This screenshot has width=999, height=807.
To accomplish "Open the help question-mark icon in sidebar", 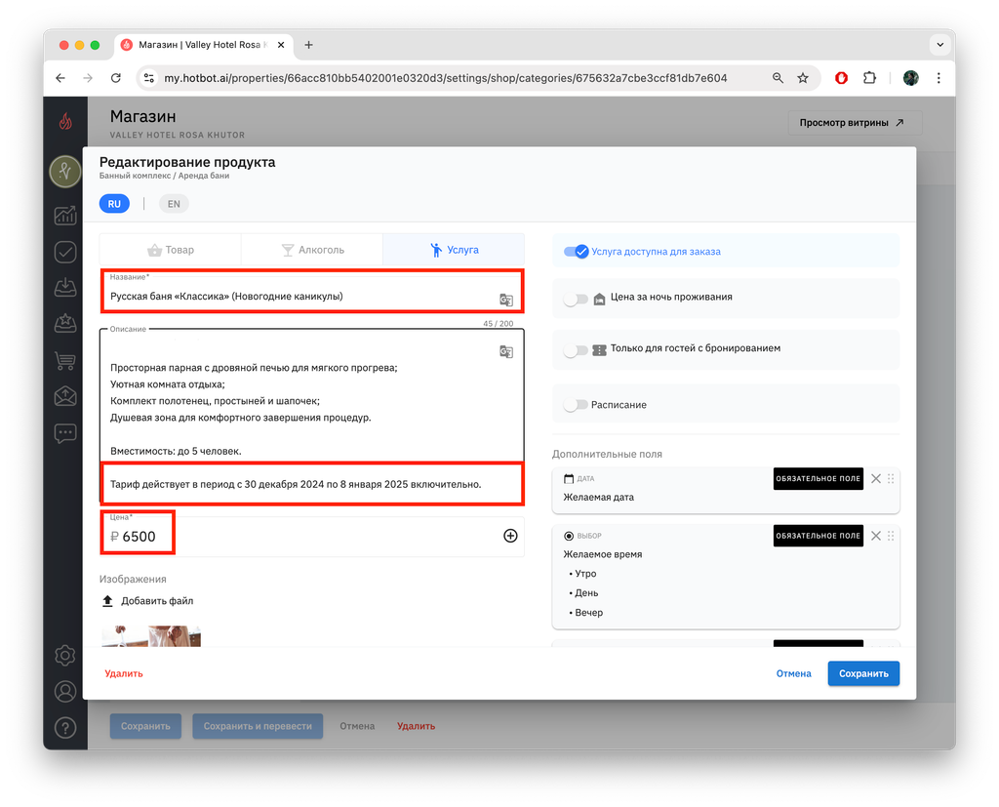I will [65, 727].
